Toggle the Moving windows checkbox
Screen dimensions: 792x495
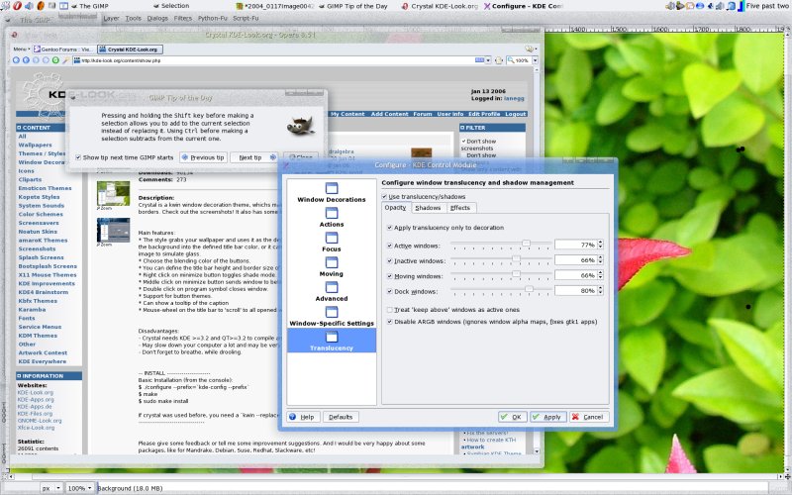[x=389, y=276]
